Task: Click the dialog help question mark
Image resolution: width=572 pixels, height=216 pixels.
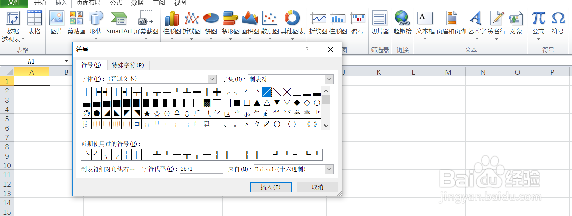Action: 307,50
